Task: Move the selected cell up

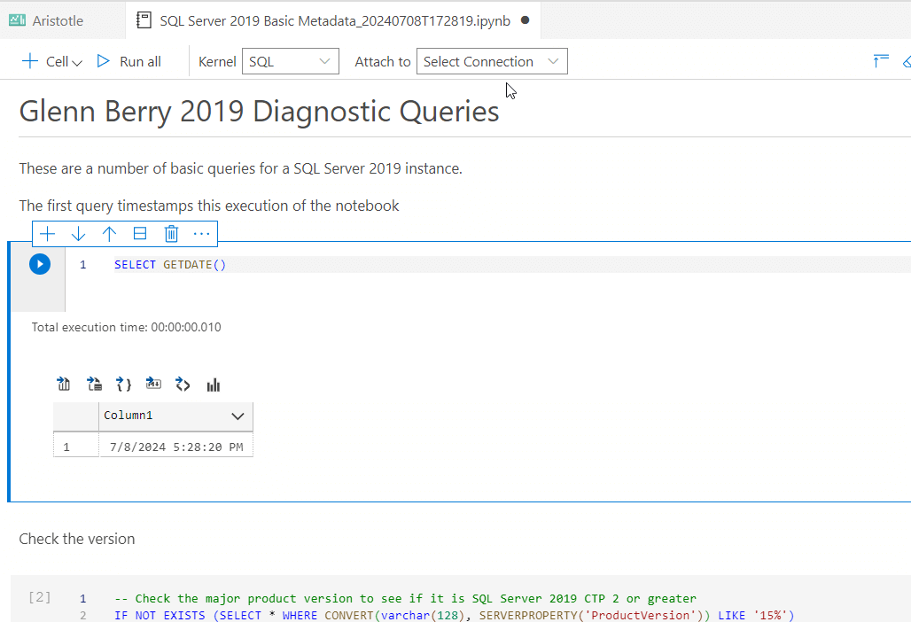Action: click(109, 234)
